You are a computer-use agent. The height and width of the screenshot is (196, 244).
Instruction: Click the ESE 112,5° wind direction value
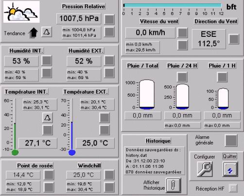click(x=209, y=39)
